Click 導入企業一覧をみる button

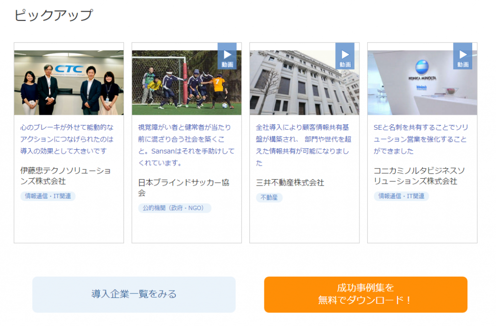134,295
